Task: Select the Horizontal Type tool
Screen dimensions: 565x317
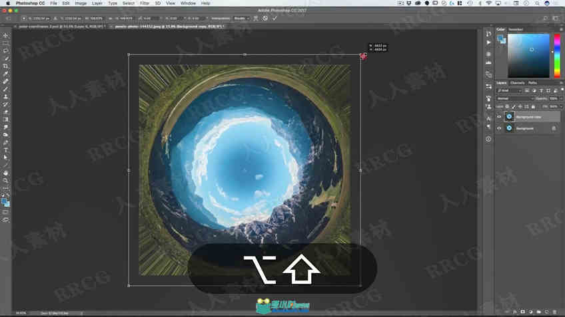Action: [5, 150]
